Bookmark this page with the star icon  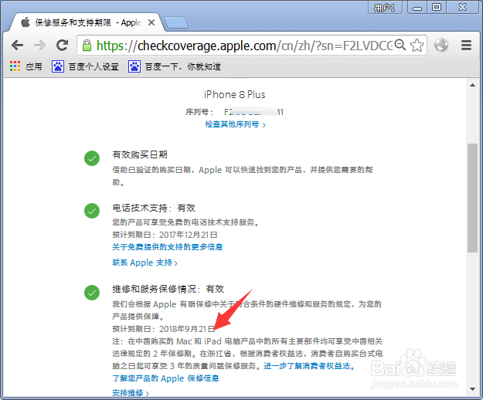pyautogui.click(x=417, y=46)
